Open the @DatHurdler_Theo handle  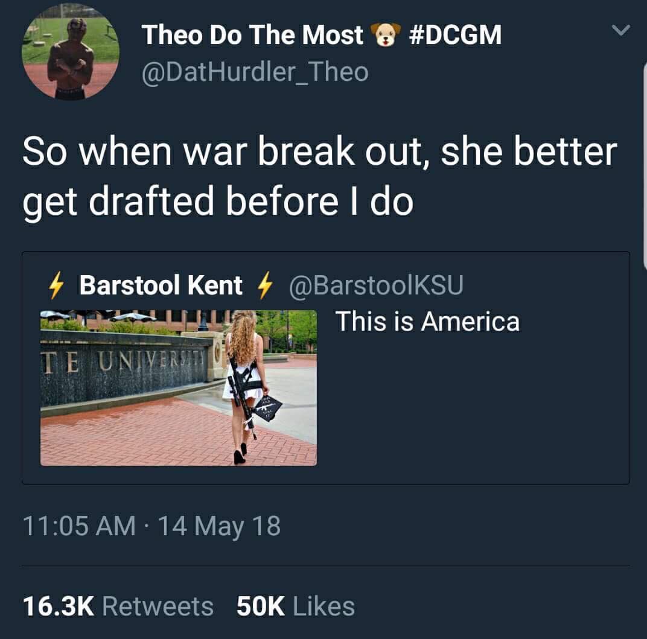255,72
